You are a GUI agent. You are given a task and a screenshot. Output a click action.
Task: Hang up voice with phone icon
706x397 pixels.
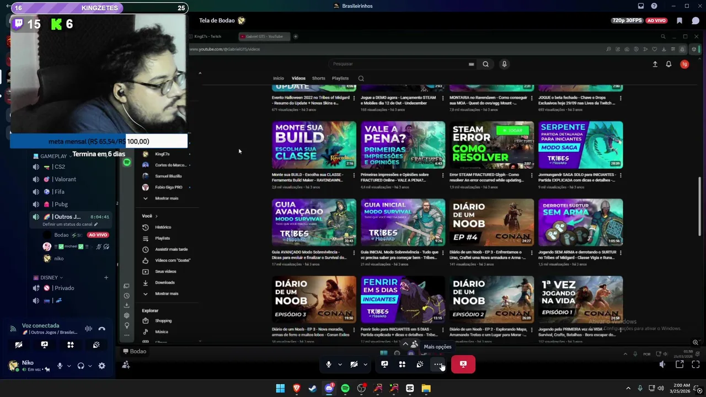pyautogui.click(x=101, y=329)
